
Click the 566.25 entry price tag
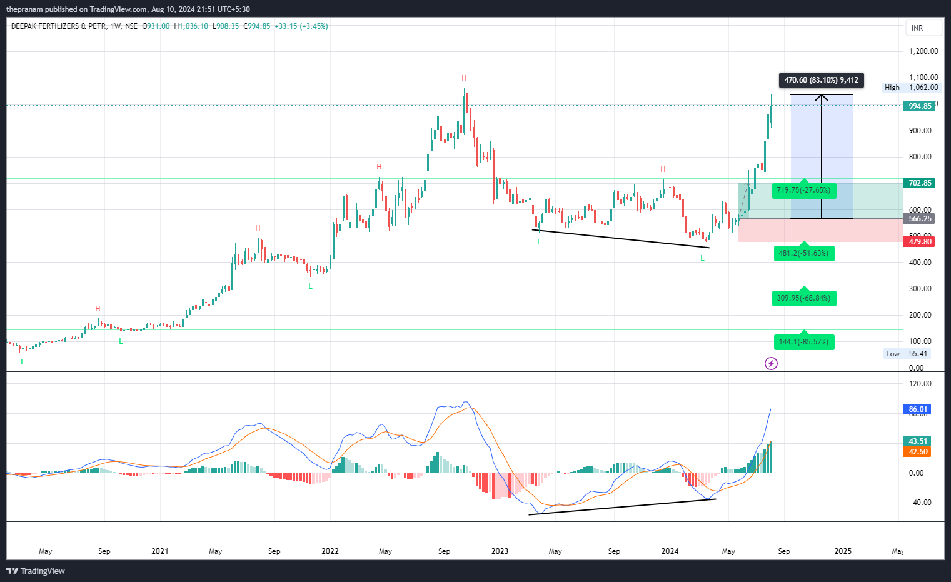pos(920,219)
